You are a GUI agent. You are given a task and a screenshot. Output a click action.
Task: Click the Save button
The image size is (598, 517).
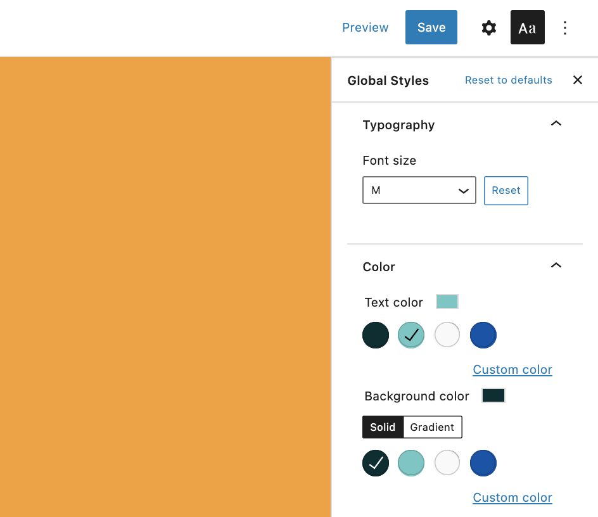click(431, 27)
